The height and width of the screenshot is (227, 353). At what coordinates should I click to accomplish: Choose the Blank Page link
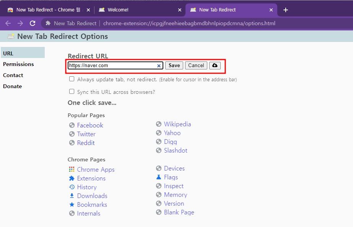[x=179, y=212]
